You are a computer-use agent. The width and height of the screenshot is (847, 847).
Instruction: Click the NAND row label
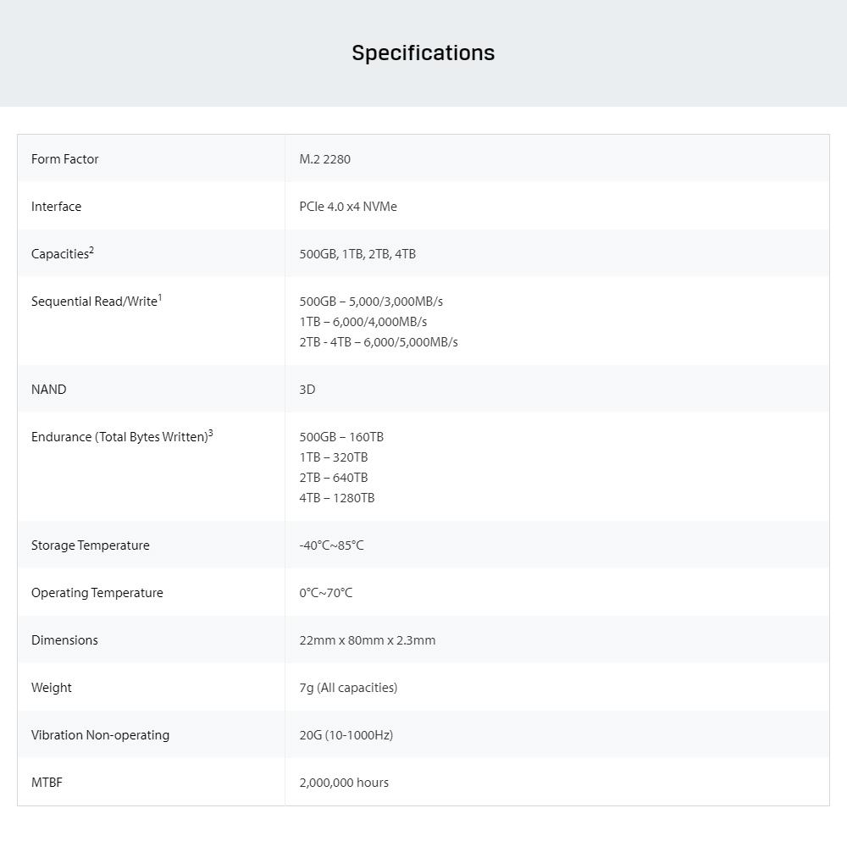[48, 390]
